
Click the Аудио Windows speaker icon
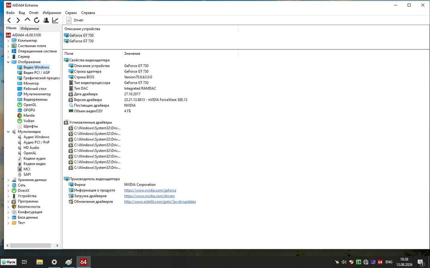pos(19,137)
